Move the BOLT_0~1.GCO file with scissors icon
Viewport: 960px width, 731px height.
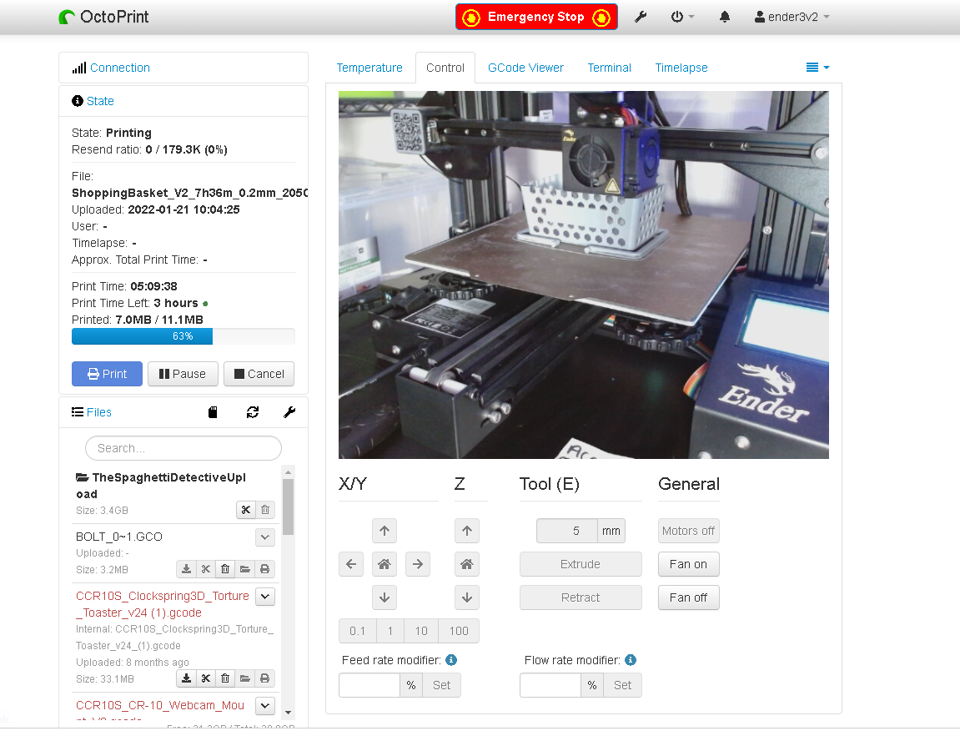206,569
